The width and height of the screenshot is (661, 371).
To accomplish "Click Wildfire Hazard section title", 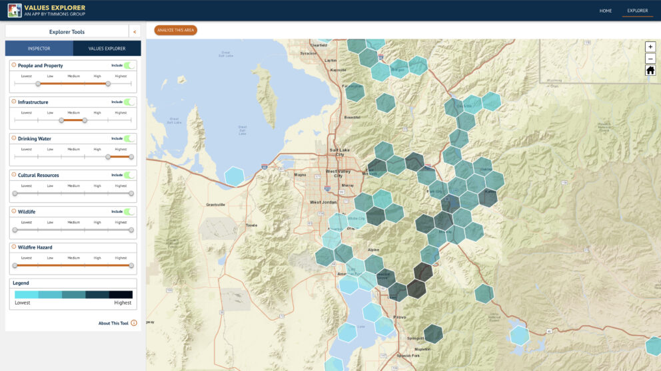I will tap(35, 247).
